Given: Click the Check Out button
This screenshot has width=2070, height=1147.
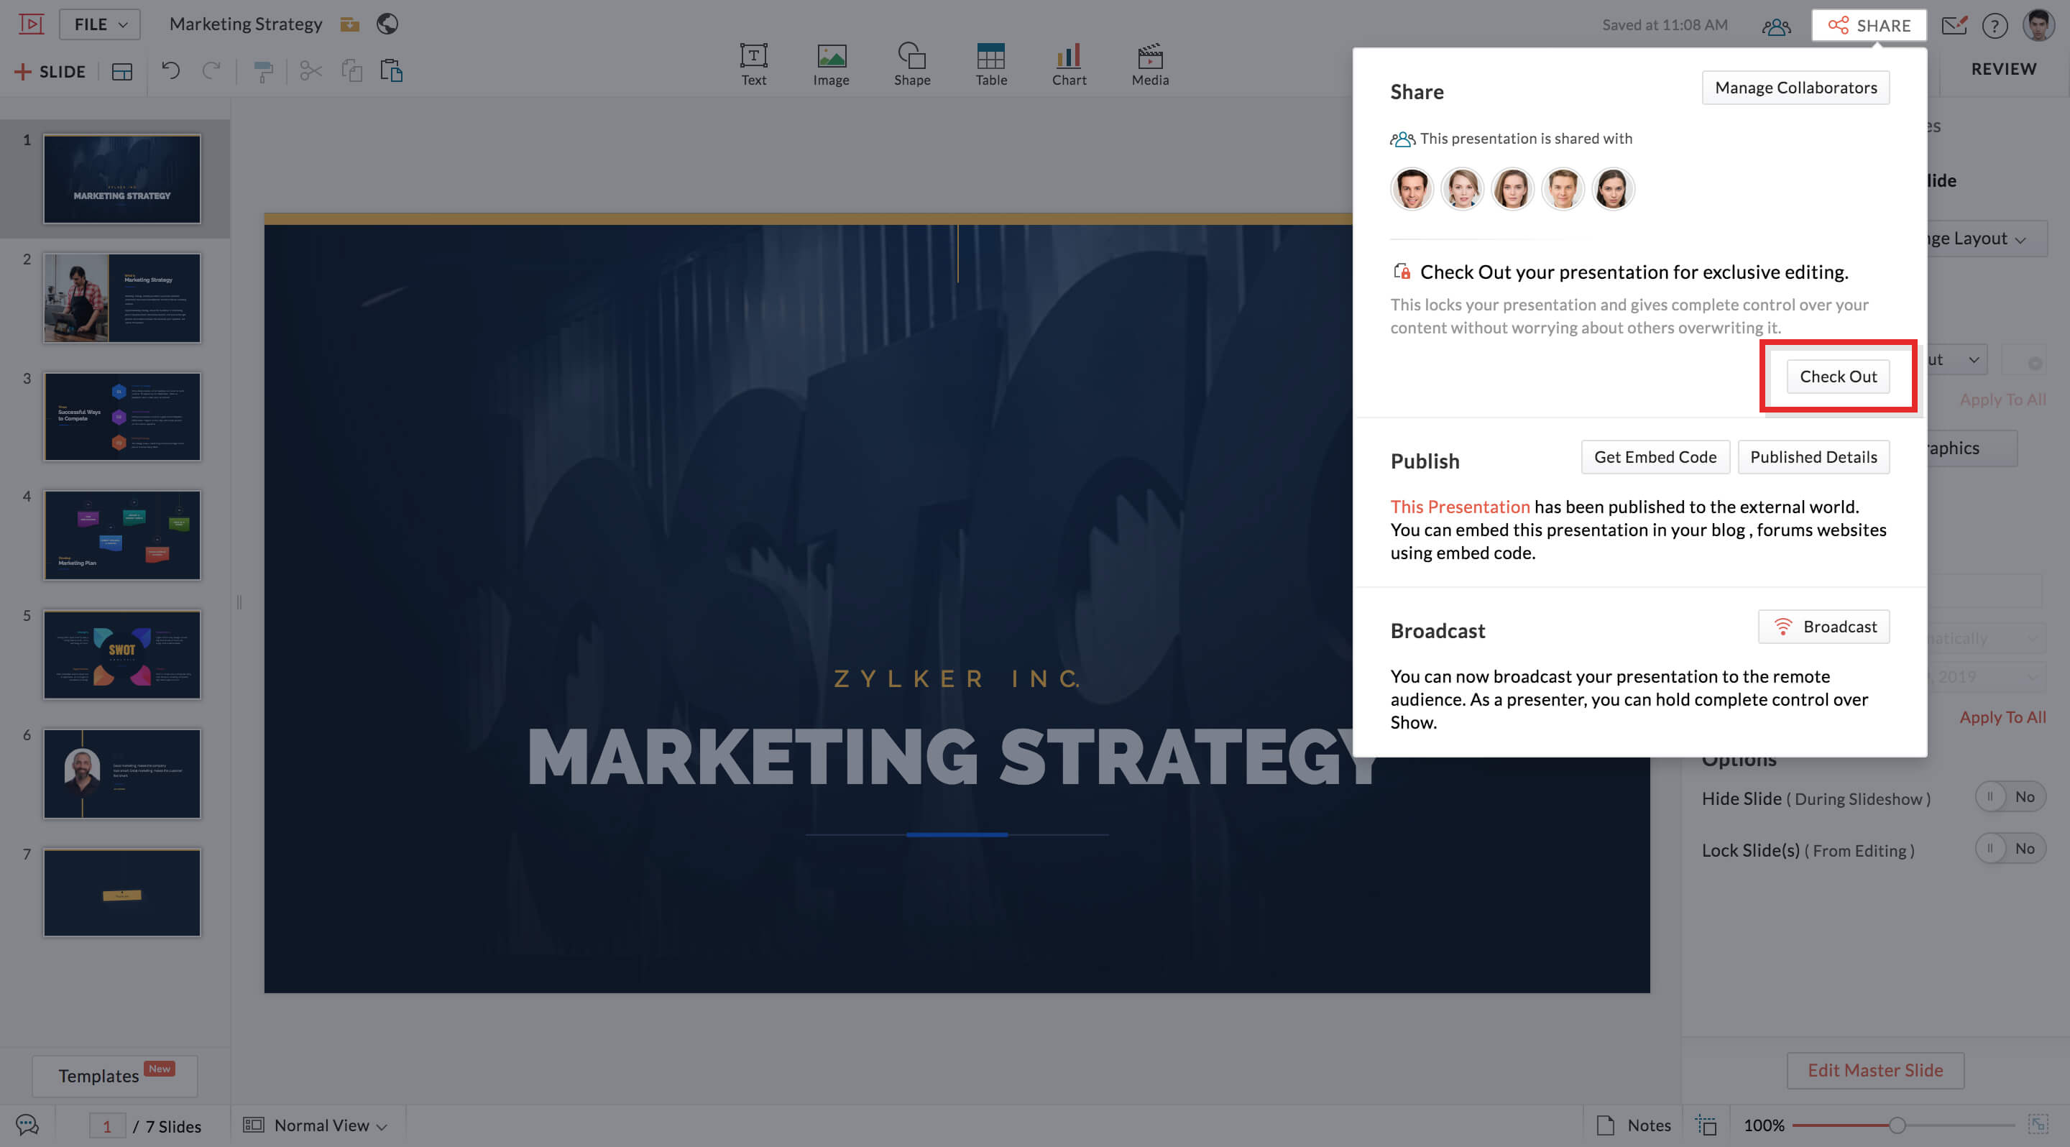Looking at the screenshot, I should (x=1838, y=377).
